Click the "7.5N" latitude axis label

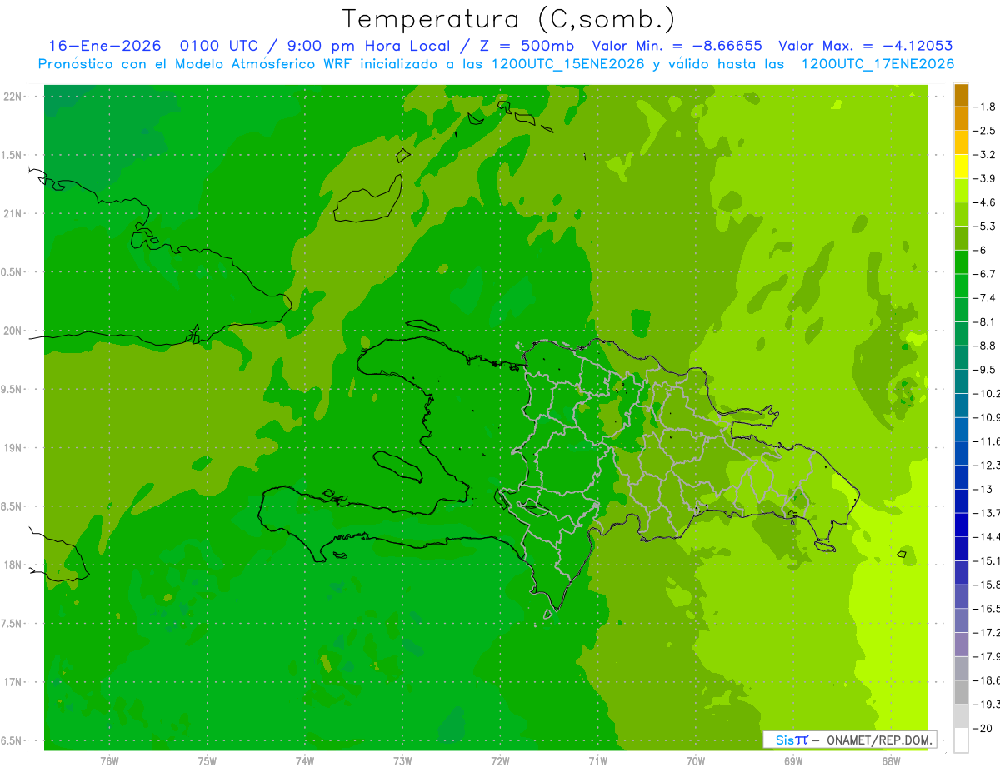point(12,624)
